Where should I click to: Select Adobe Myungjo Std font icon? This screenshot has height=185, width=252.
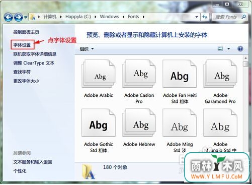[x=220, y=122]
